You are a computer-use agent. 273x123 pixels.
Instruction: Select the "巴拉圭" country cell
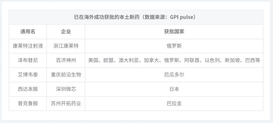174,104
